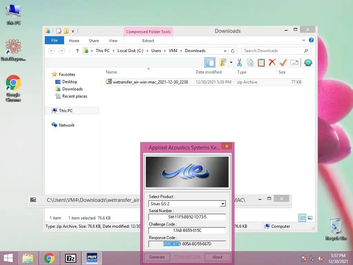Click the Cut scissors icon
The height and width of the screenshot is (265, 353).
239,62
